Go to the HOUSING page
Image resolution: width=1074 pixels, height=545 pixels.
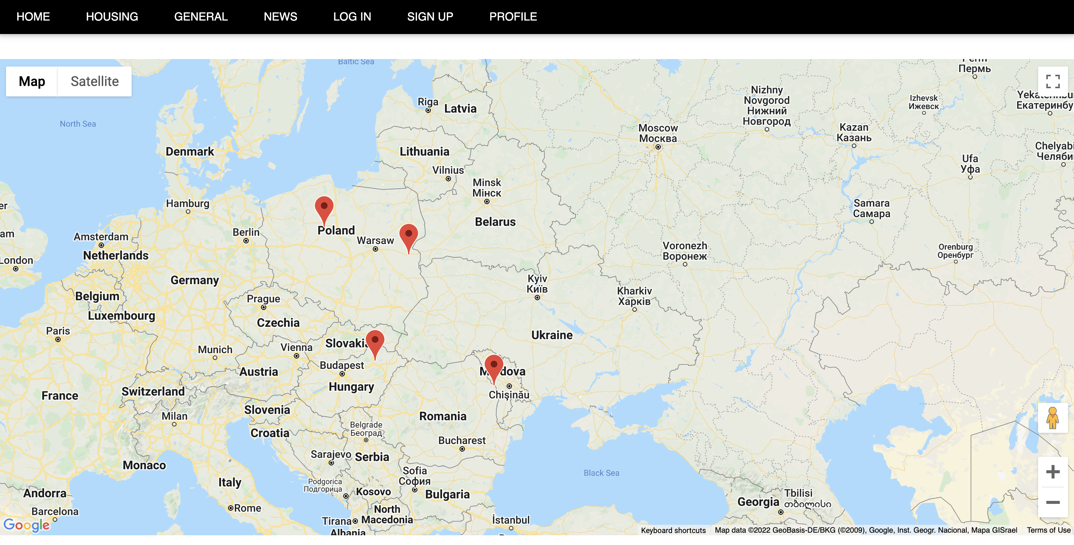click(112, 17)
